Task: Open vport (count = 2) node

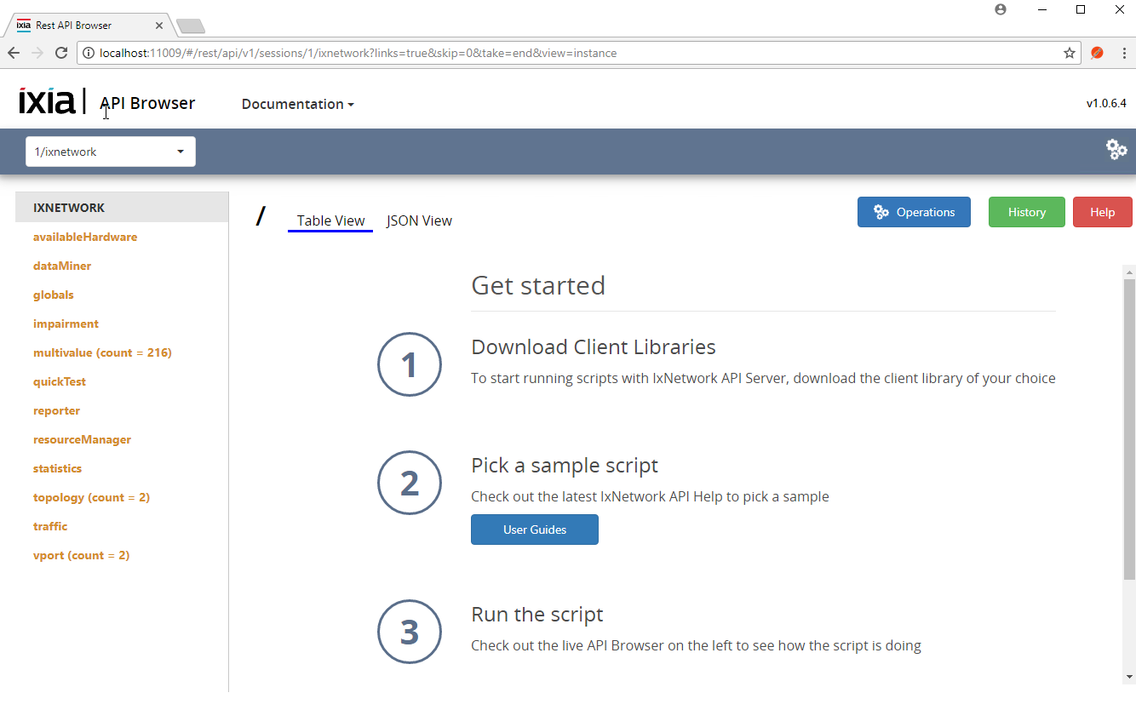Action: [81, 555]
